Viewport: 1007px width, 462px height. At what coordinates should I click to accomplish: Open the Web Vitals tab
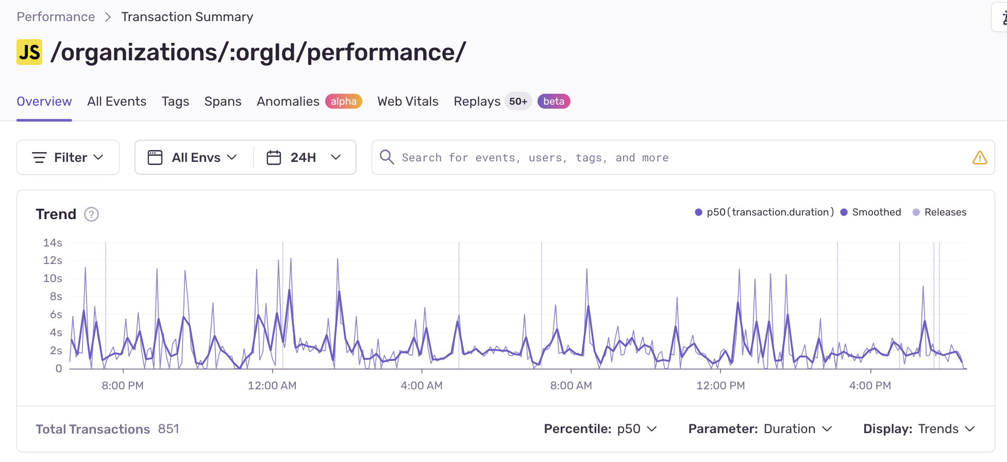pyautogui.click(x=408, y=101)
